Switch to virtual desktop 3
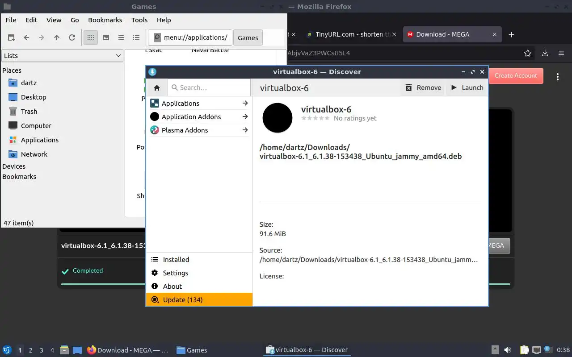 point(41,350)
